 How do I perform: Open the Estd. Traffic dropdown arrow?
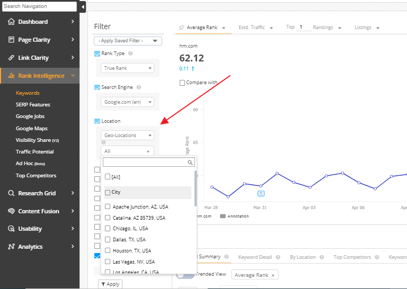pyautogui.click(x=271, y=28)
